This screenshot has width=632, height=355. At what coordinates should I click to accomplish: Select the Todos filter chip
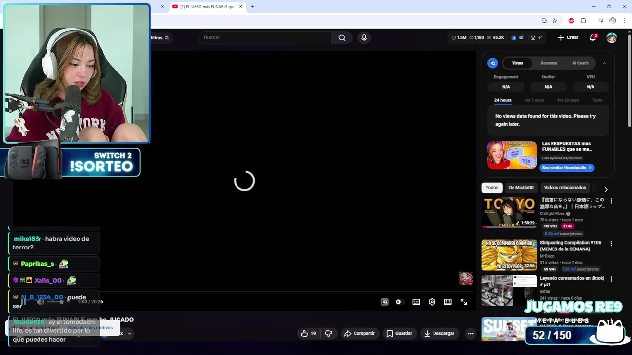point(492,188)
